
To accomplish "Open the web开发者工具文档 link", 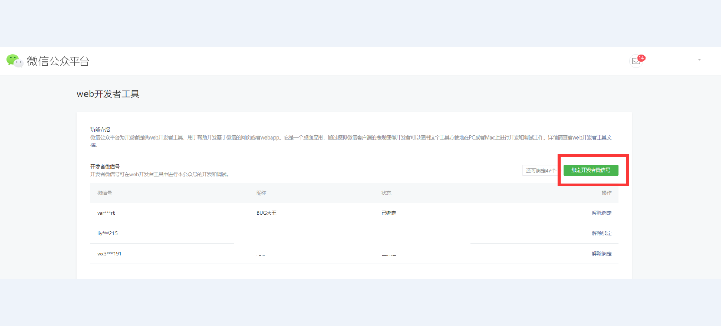I will 592,137.
